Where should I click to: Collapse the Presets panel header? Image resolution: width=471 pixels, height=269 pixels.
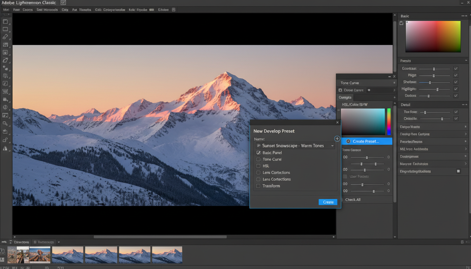pos(467,60)
